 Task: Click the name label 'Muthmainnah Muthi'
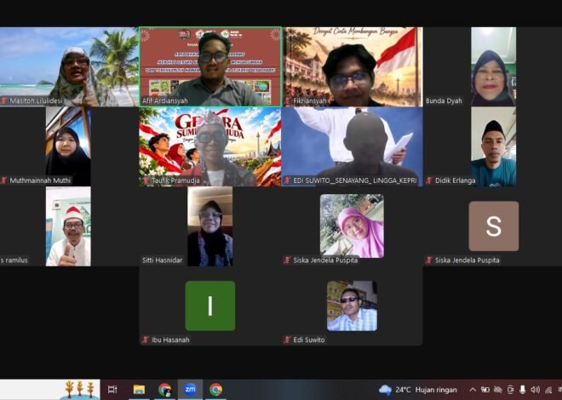[x=40, y=180]
